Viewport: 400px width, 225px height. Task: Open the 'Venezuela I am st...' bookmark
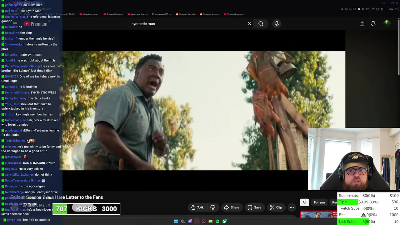(138, 14)
